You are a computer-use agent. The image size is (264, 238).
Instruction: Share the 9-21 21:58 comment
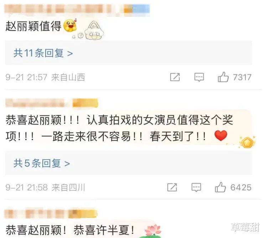(x=172, y=187)
